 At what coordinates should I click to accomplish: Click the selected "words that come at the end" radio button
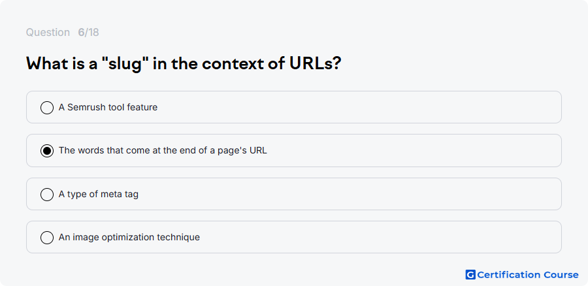pyautogui.click(x=47, y=151)
